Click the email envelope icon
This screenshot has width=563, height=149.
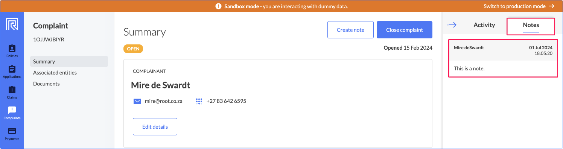[137, 101]
